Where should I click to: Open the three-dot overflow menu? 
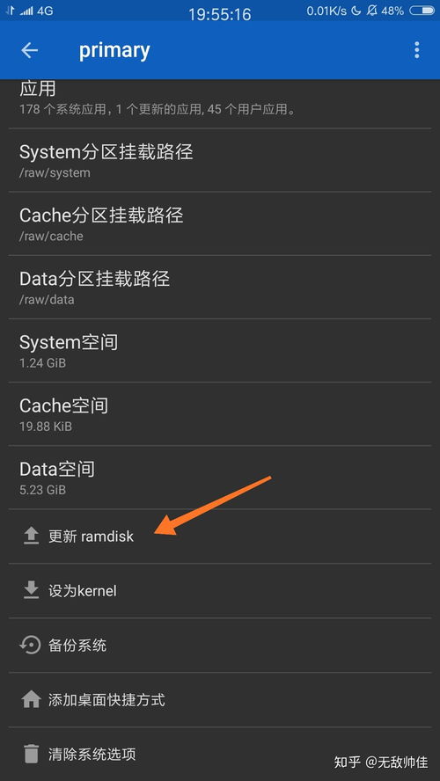tap(416, 50)
